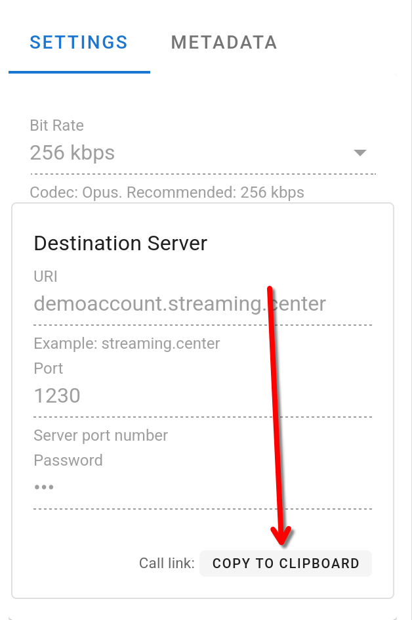Focus the URI field with demoaccount.streaming.center

pos(180,304)
